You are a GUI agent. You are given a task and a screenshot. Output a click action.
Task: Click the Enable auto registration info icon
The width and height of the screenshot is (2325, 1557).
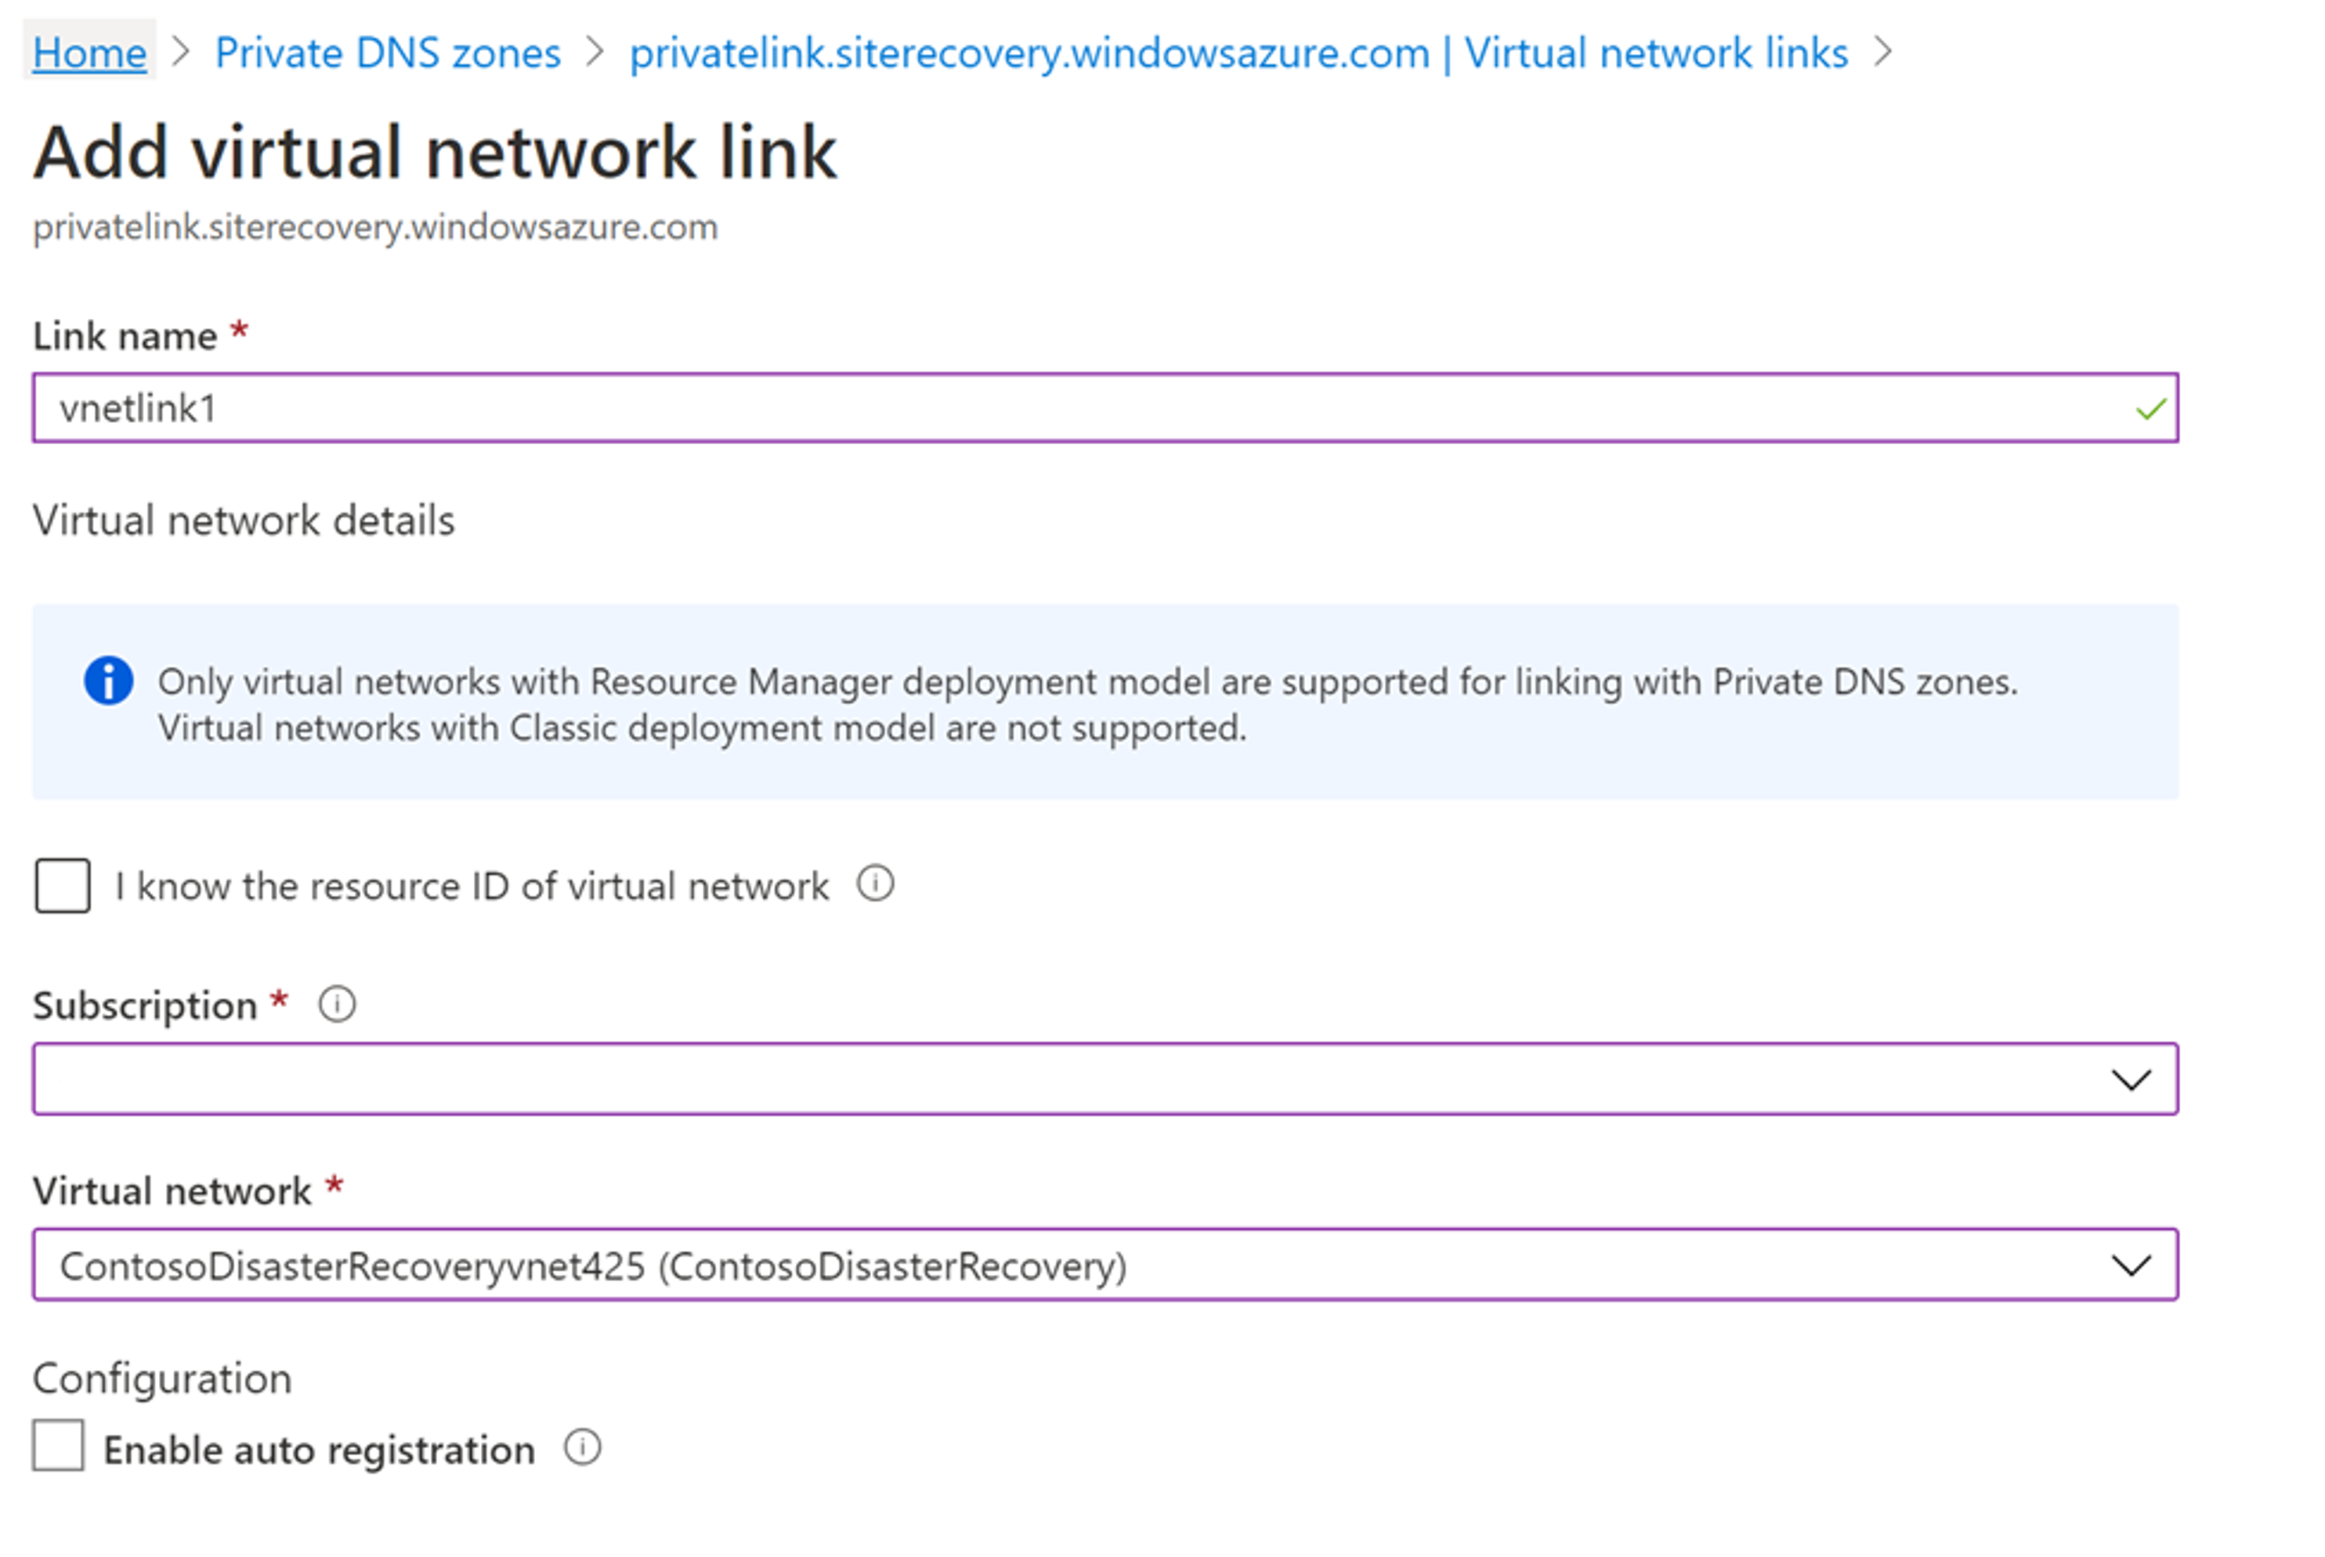click(582, 1448)
